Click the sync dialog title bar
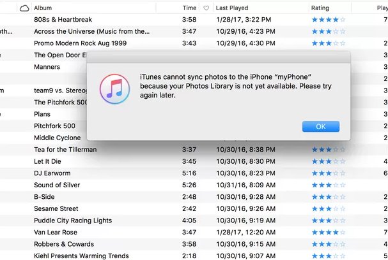388x260 pixels. click(219, 58)
